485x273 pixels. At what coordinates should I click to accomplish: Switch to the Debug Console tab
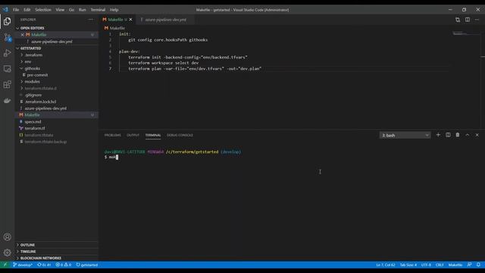pos(180,135)
